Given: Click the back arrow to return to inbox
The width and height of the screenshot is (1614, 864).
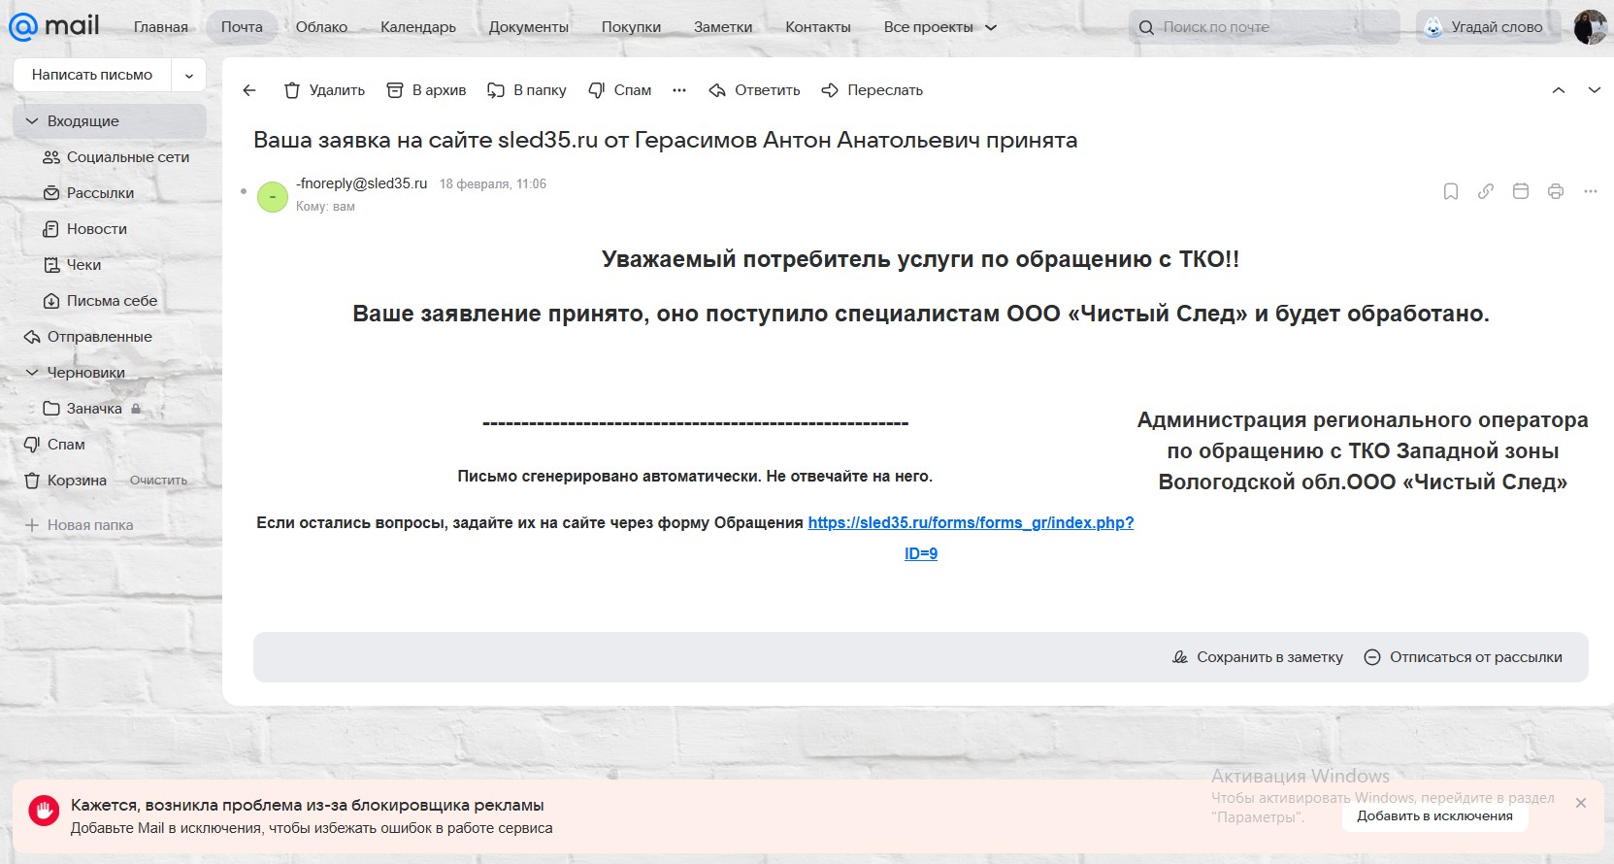Looking at the screenshot, I should (249, 90).
